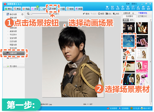Viewport: 154px width, 112px height.
Task: Select the 旋转 (Rotate) tool icon
Action: point(123,7)
